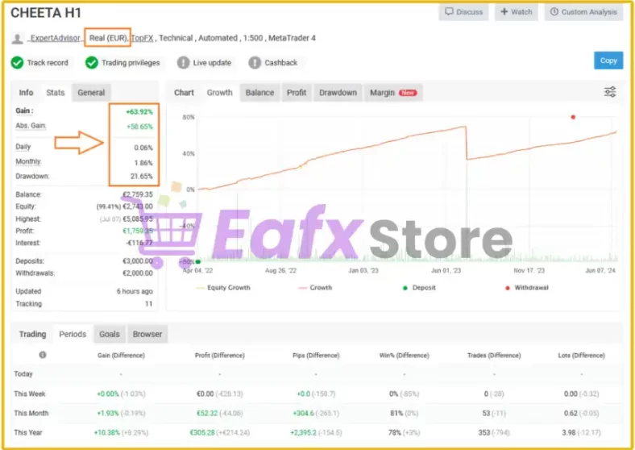Click the Pips (Difference) column header

click(x=316, y=356)
